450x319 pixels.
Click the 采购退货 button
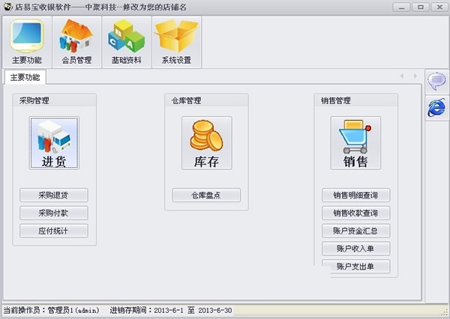point(54,195)
